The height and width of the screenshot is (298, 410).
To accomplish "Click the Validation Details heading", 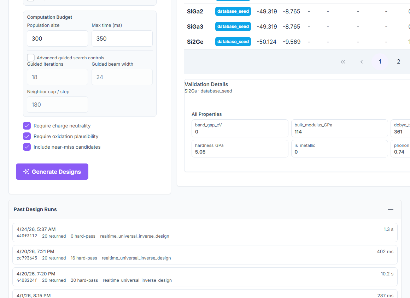I will (x=206, y=84).
